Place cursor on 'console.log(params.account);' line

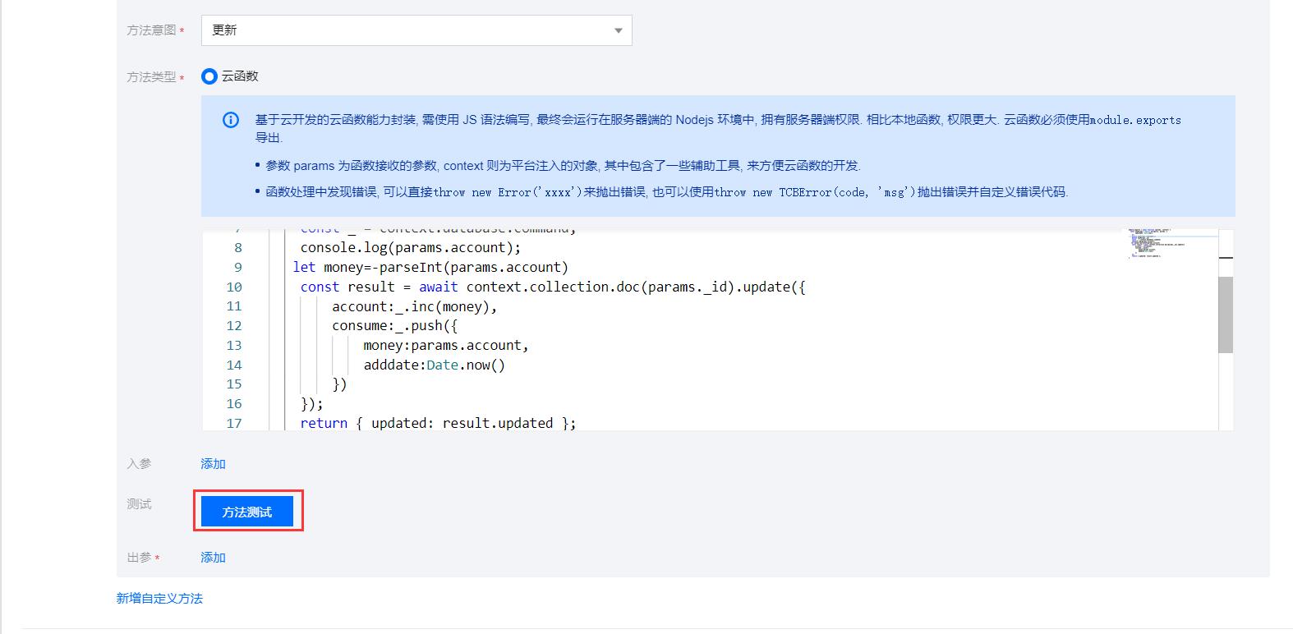(x=411, y=248)
